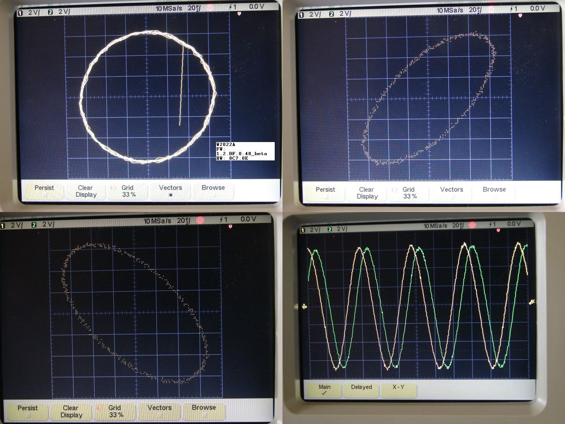Image resolution: width=565 pixels, height=424 pixels.
Task: Click channel 1 indicator on right-leaning ellipse screen
Action: click(301, 15)
